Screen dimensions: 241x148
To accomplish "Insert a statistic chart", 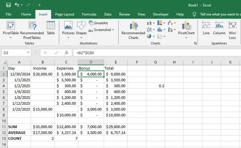I will (161, 29).
